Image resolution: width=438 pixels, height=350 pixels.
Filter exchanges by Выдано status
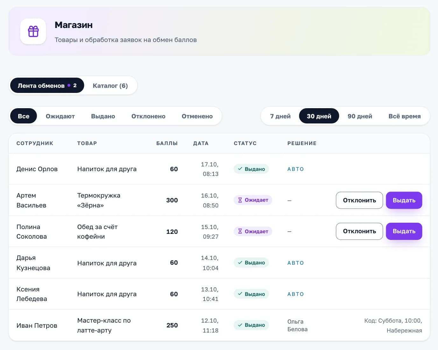(103, 116)
